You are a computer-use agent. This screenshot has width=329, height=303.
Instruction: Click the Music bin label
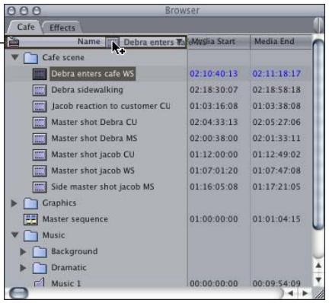tap(53, 235)
